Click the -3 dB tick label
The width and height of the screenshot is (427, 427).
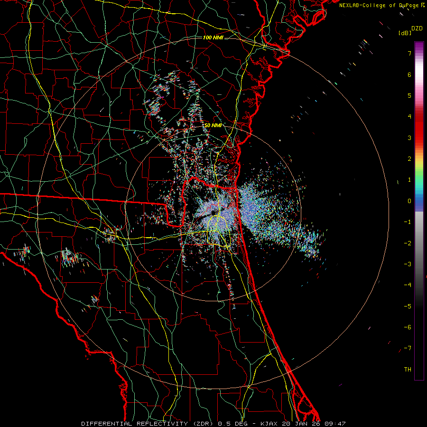408,264
